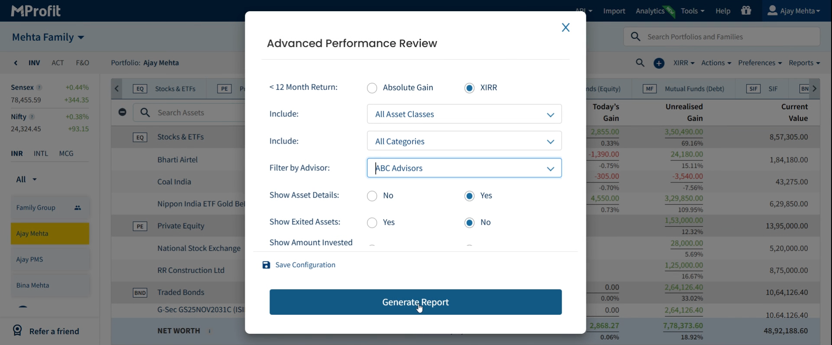The image size is (832, 345).
Task: Click the BND icon in Traded Bonds row
Action: 140,293
